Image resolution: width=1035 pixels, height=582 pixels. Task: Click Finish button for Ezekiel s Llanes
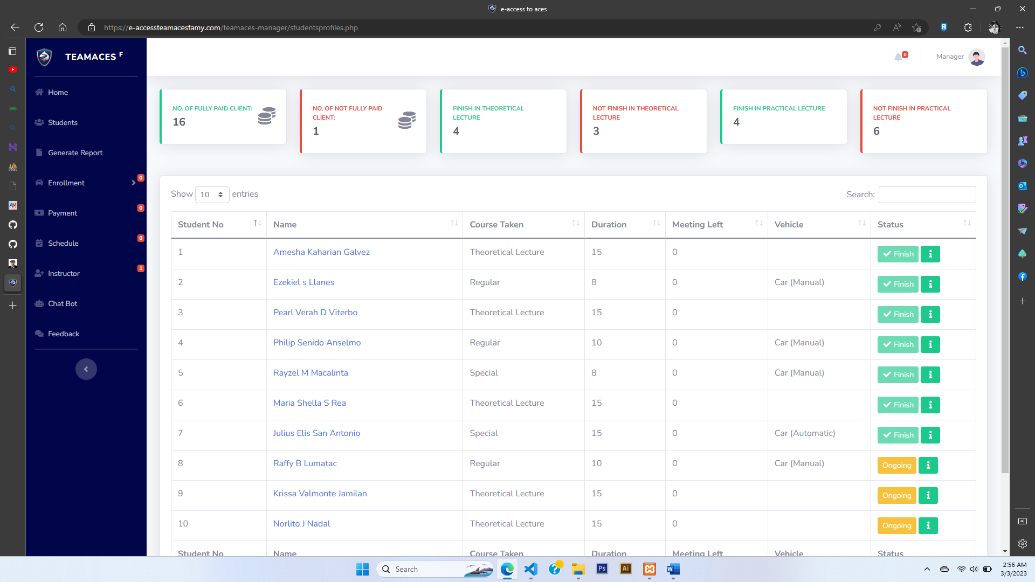click(x=898, y=284)
